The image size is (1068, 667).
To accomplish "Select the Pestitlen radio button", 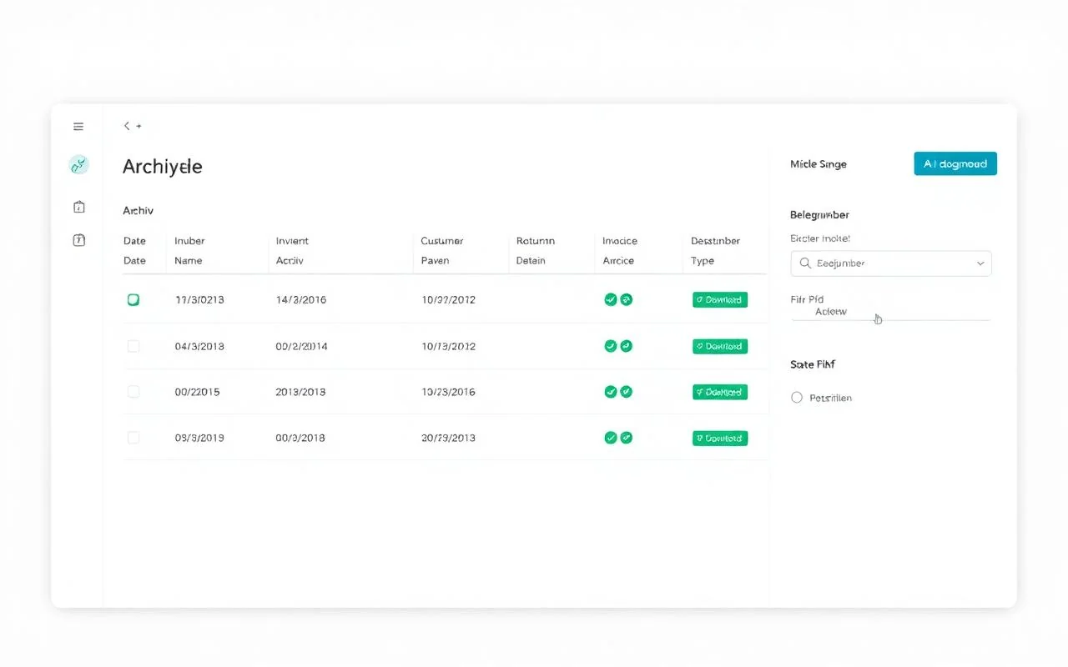I will (x=796, y=398).
